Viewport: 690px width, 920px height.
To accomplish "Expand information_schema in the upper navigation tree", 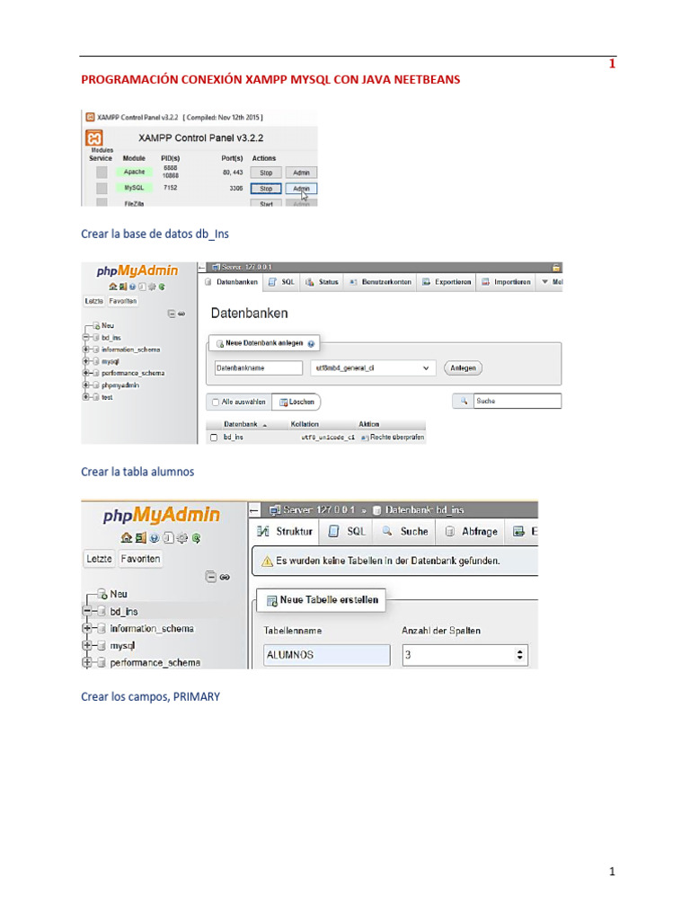I will (x=86, y=349).
